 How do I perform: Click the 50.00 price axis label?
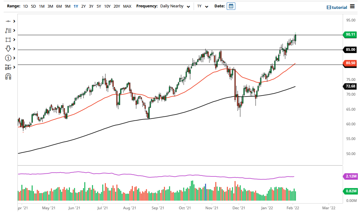click(351, 154)
